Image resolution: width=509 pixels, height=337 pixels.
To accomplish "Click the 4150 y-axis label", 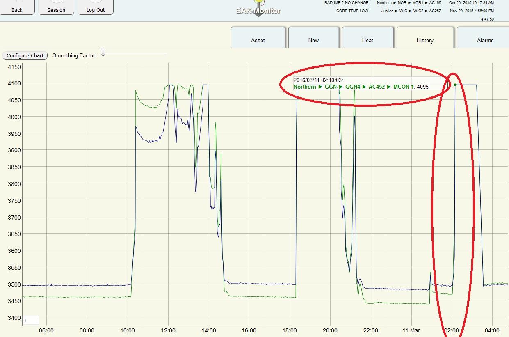I will [14, 66].
